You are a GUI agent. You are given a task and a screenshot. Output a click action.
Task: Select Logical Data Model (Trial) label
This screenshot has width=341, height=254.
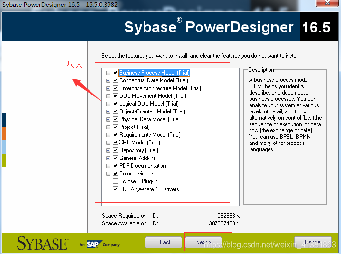[x=149, y=104]
